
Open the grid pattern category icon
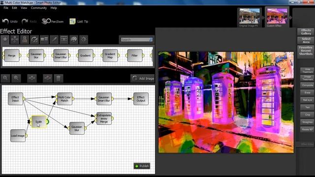(x=64, y=39)
